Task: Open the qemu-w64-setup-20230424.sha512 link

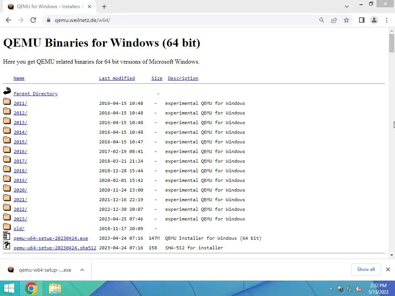Action: [x=55, y=248]
